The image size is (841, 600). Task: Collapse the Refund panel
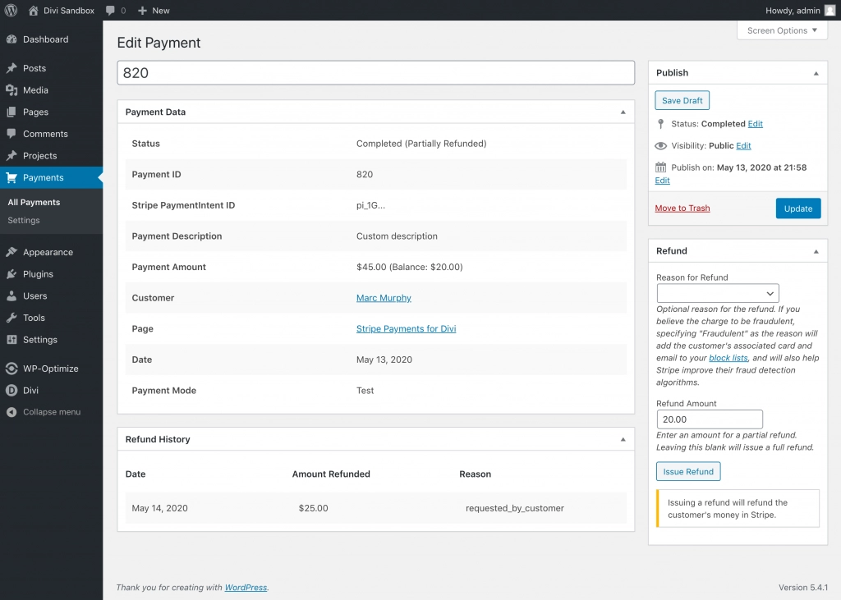point(816,251)
